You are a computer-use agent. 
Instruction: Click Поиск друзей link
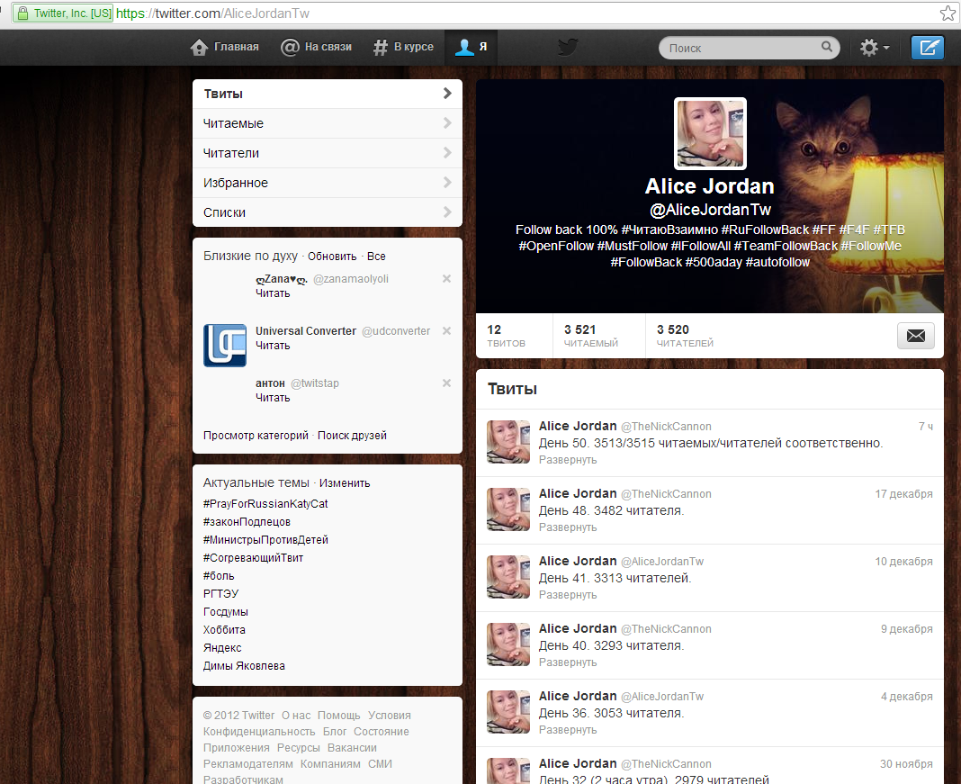[x=352, y=436]
